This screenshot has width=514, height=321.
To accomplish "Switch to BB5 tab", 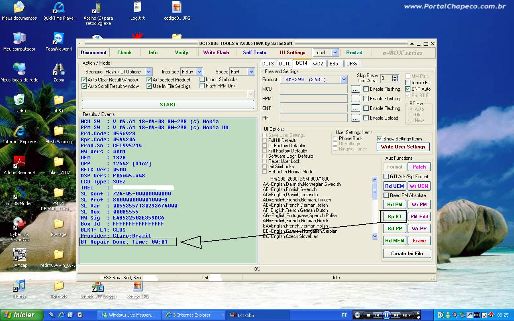I will (x=334, y=64).
